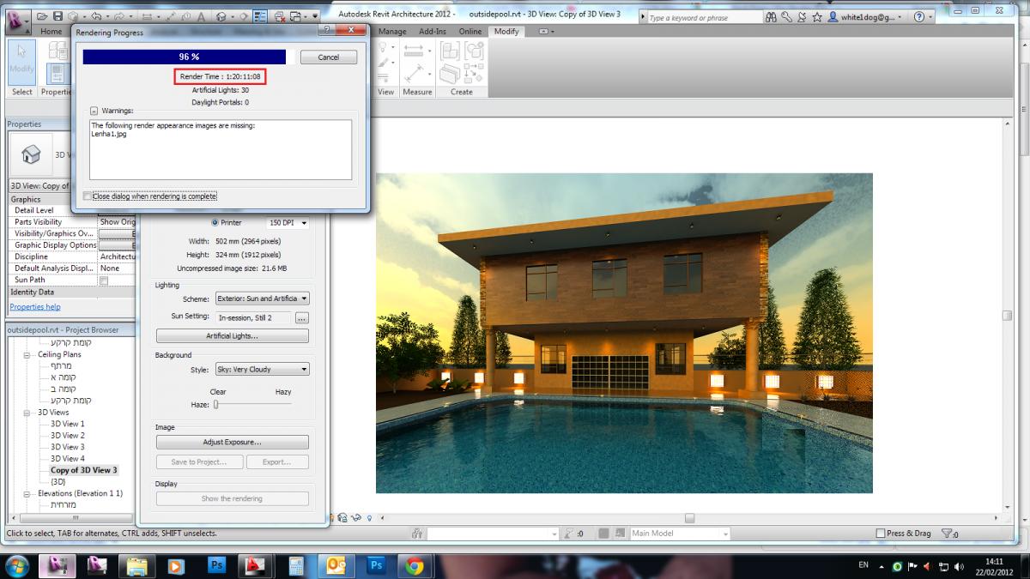Activate the Undo icon in Quick Access Toolbar

point(97,15)
